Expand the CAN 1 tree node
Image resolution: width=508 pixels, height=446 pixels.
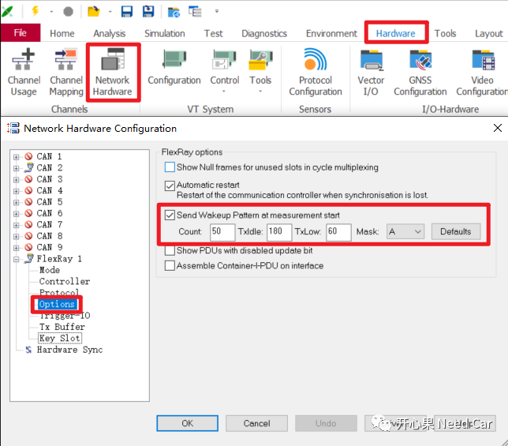coord(17,157)
